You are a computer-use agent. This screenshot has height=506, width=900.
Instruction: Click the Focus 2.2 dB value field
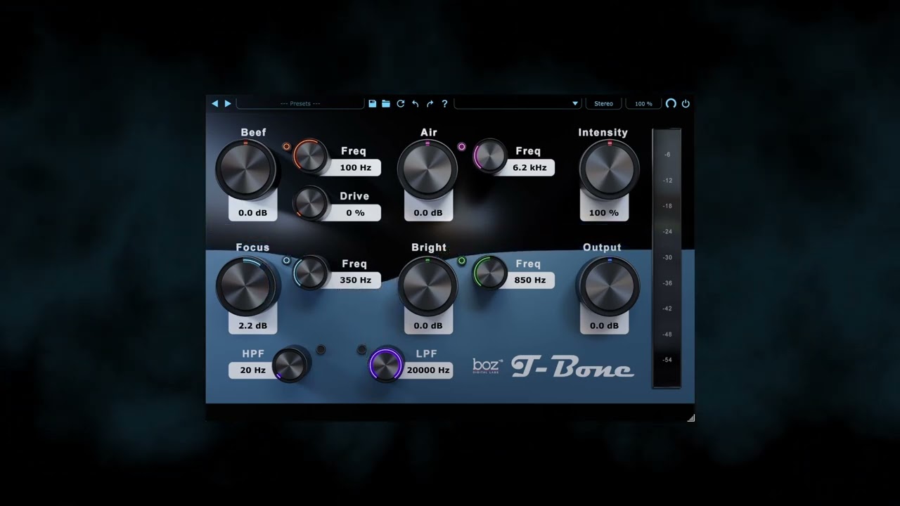click(252, 325)
